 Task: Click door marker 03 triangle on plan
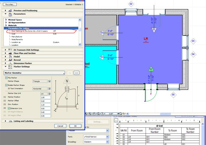pyautogui.click(x=101, y=33)
